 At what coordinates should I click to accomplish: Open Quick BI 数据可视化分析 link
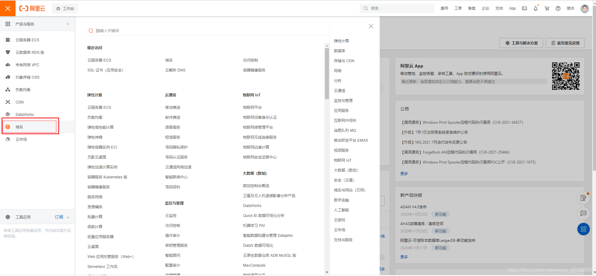264,216
